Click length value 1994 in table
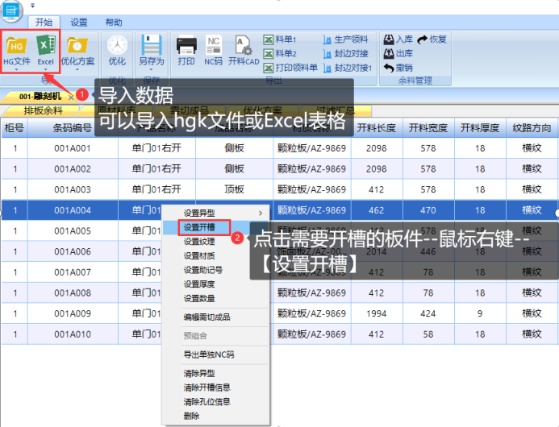Viewport: 559px width, 427px height. (x=377, y=313)
